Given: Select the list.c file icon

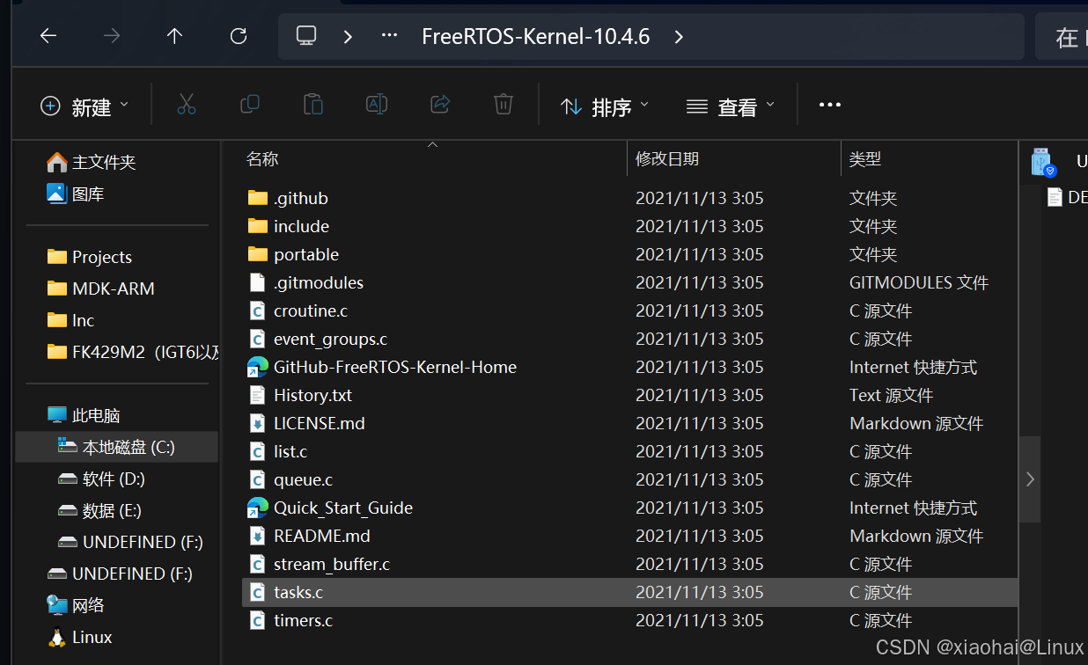Looking at the screenshot, I should 257,451.
